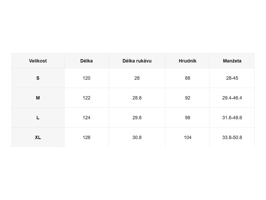Select the size S row label
This screenshot has height=200, width=266.
pos(38,78)
